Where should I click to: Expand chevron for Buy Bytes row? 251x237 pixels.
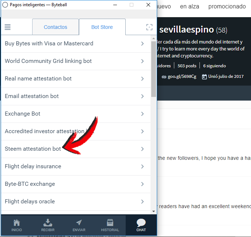coord(142,44)
